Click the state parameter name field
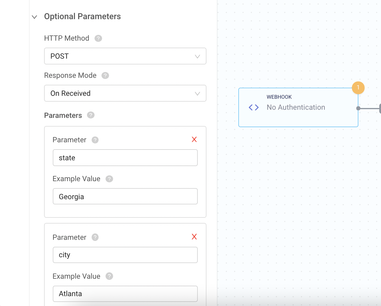The height and width of the screenshot is (306, 381). click(125, 158)
